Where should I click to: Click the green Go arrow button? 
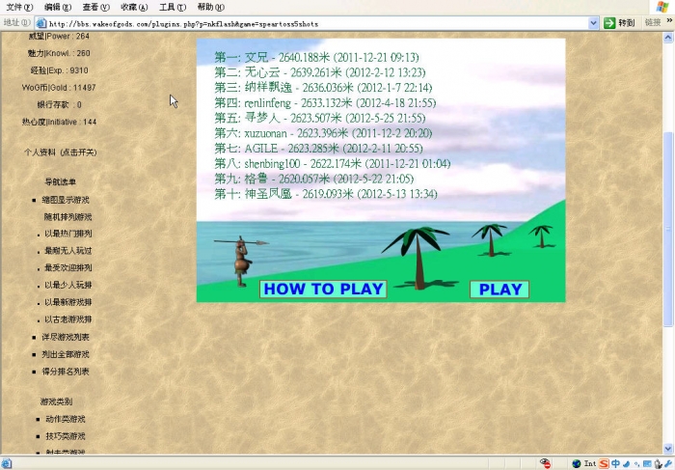coord(609,23)
